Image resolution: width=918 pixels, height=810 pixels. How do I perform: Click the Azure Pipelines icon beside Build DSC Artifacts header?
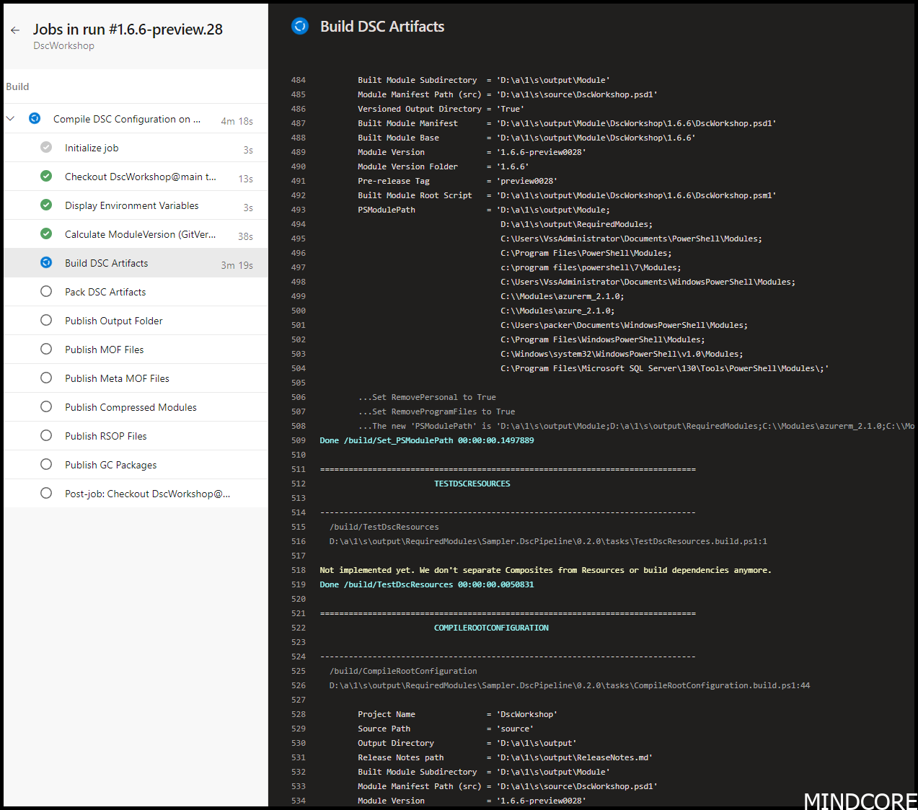click(299, 26)
